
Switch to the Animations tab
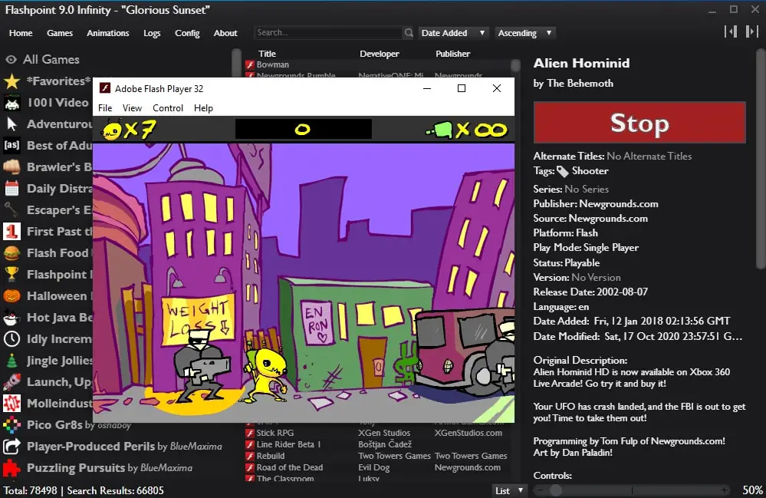(108, 33)
